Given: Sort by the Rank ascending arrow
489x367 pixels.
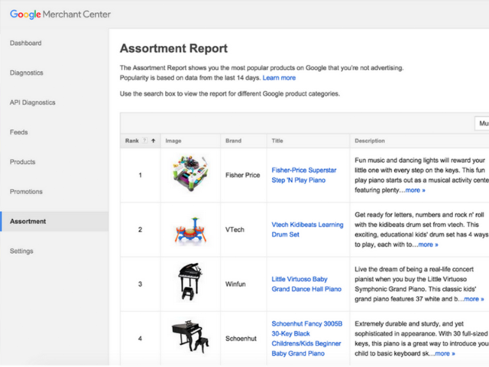Looking at the screenshot, I should [153, 141].
